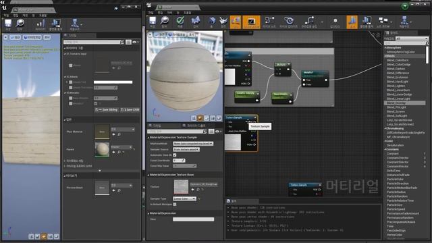Use selected asset arrow under Texture thumbnail
This screenshot has width=432, height=243.
coord(192,189)
